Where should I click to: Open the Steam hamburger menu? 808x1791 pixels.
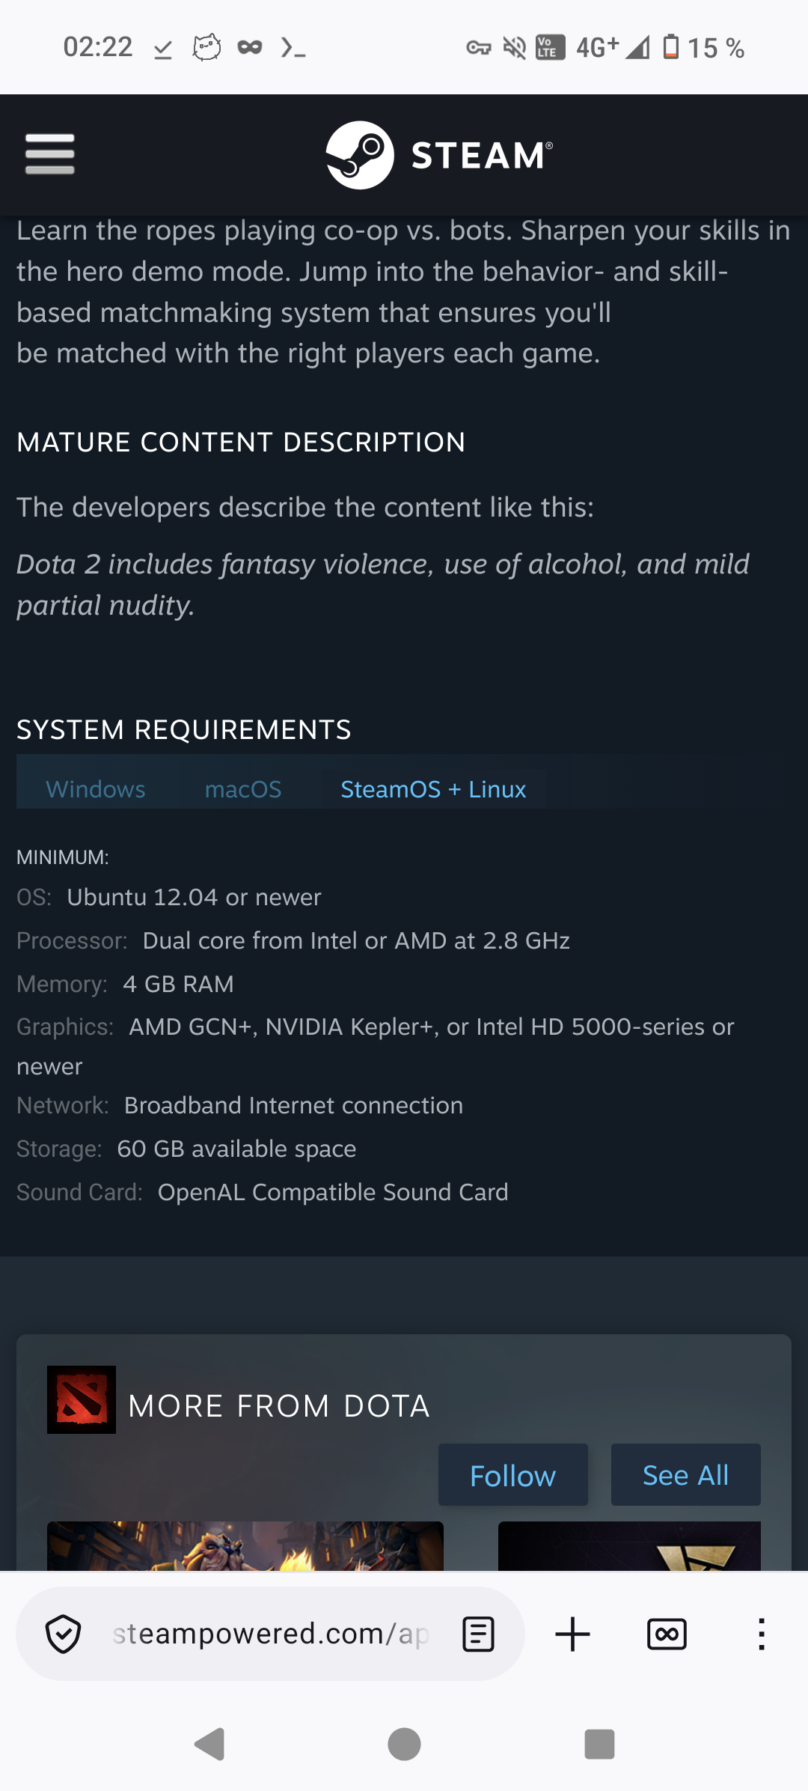coord(49,154)
